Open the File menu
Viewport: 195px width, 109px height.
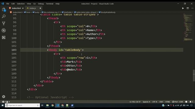click(8, 4)
